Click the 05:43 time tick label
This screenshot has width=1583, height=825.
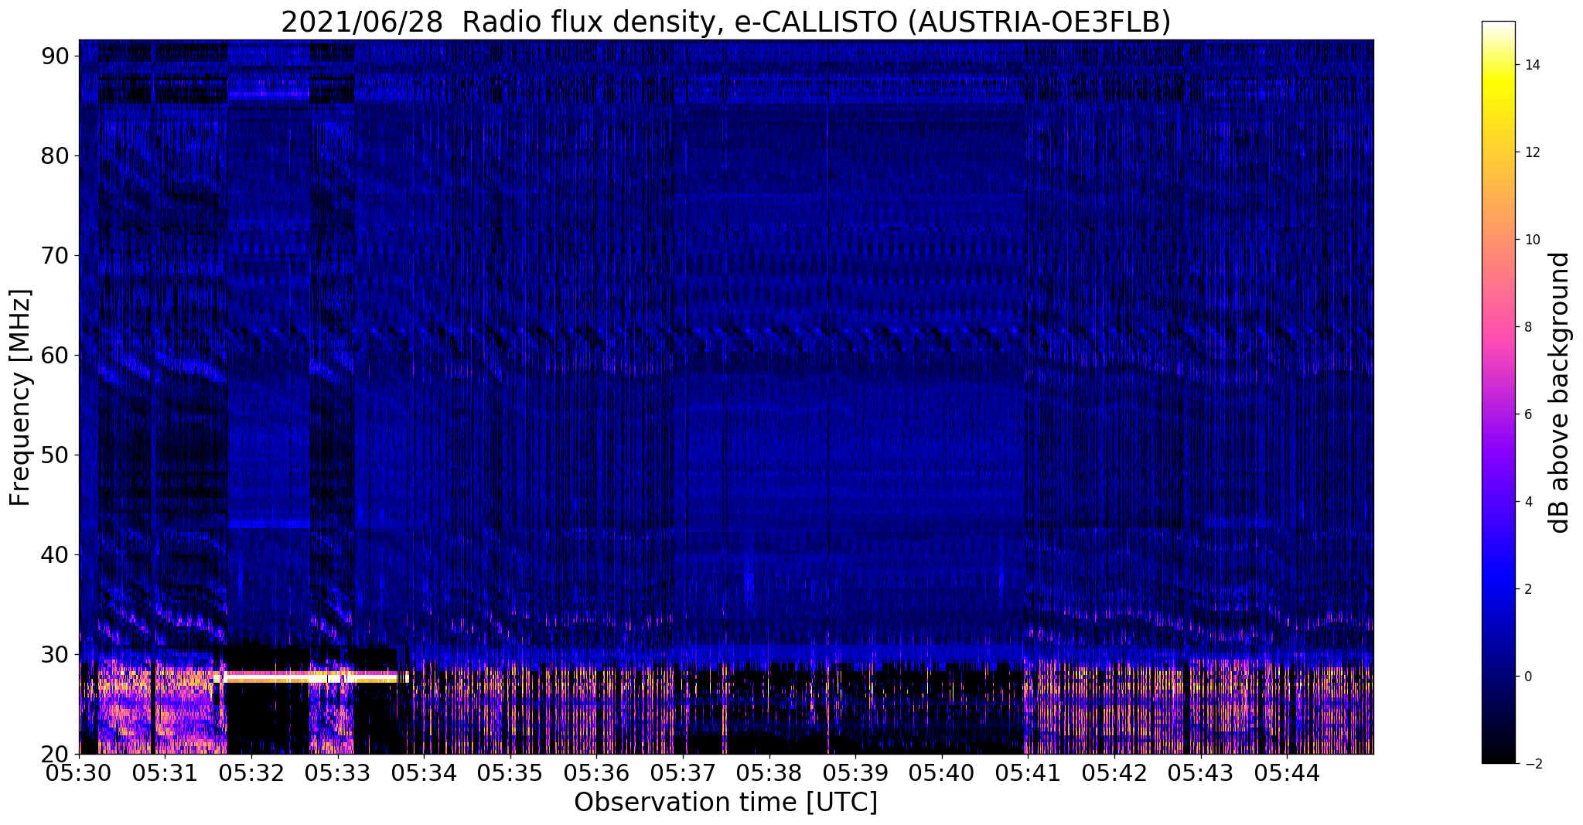click(x=1200, y=773)
